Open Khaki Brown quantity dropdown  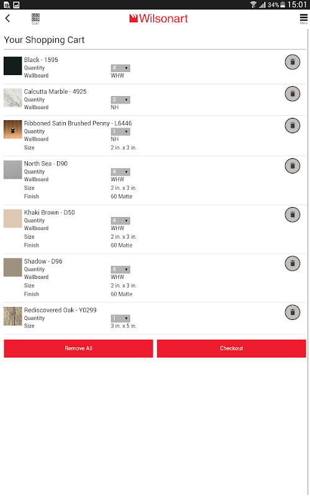120,221
